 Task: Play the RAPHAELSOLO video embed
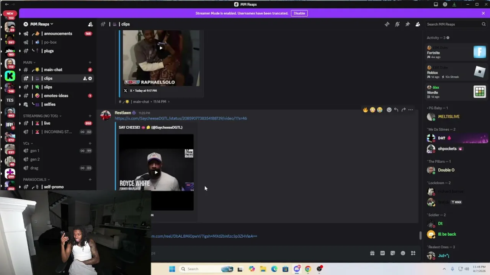click(x=161, y=48)
